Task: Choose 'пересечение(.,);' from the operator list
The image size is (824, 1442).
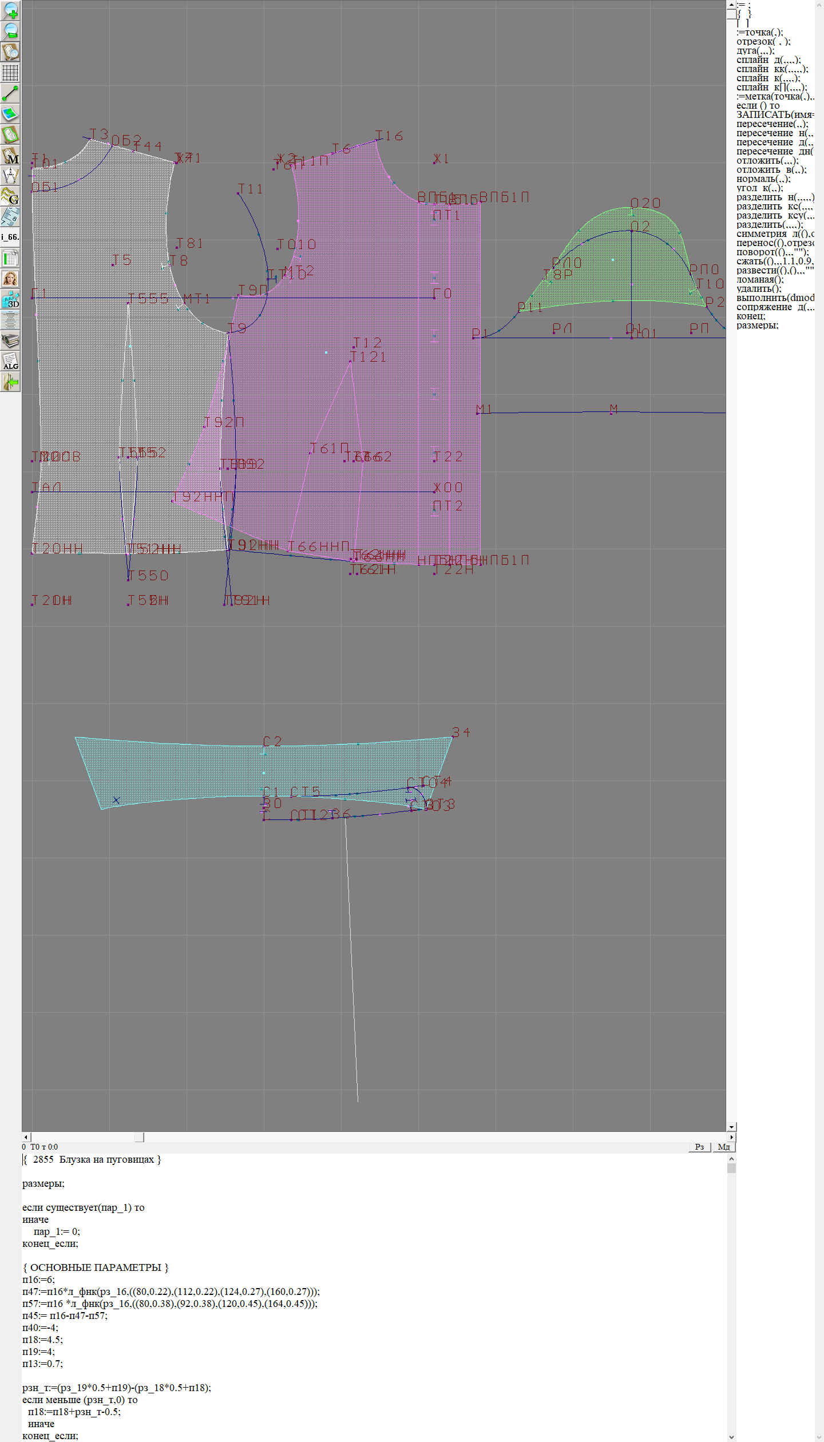Action: [772, 124]
